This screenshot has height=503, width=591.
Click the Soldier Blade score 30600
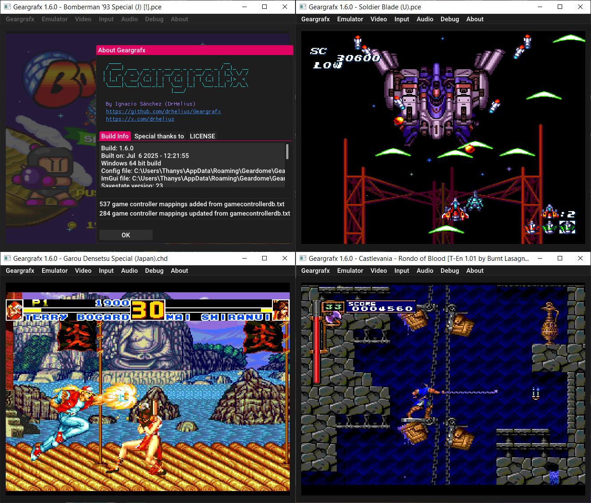click(358, 58)
